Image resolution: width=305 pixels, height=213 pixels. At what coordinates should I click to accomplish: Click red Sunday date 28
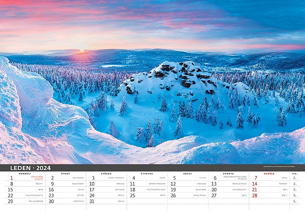[255, 195]
